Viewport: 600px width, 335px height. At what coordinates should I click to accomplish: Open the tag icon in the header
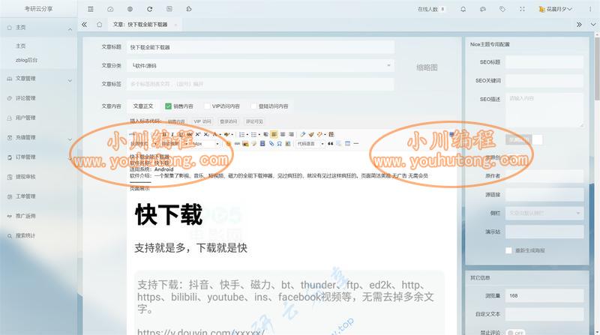(x=502, y=9)
